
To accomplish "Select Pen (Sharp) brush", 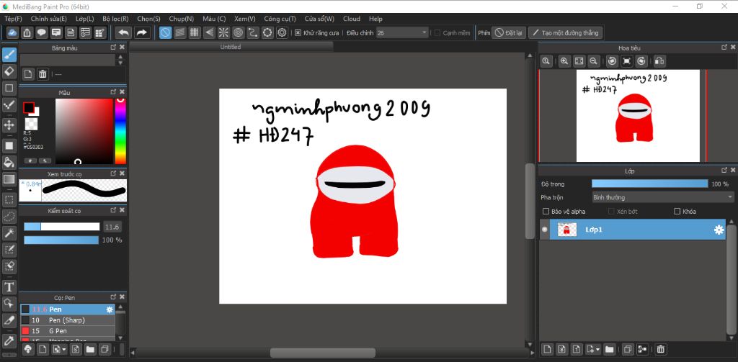I will [68, 320].
